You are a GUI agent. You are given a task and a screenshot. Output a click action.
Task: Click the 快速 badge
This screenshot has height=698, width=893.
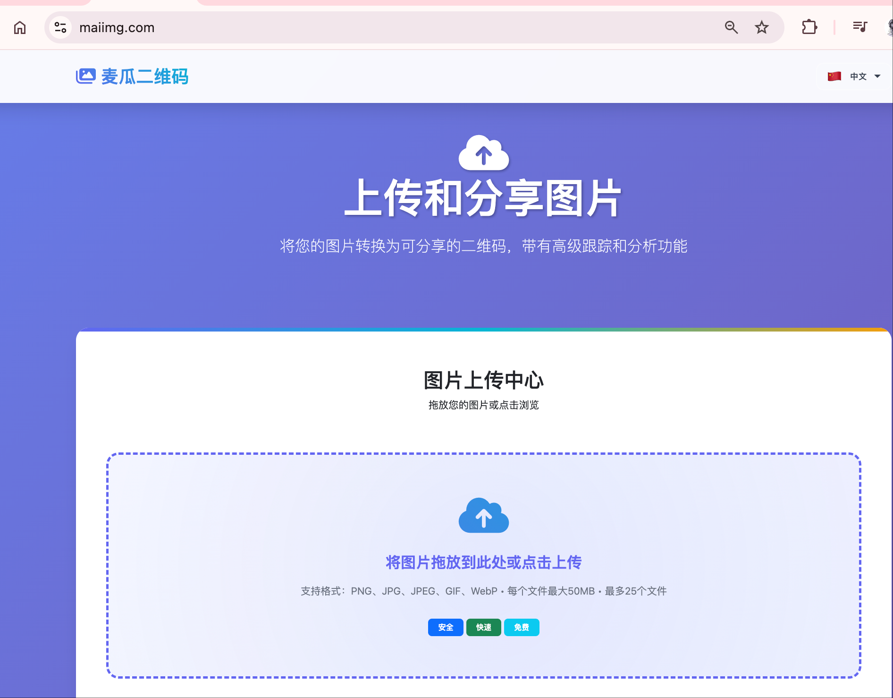pyautogui.click(x=483, y=627)
